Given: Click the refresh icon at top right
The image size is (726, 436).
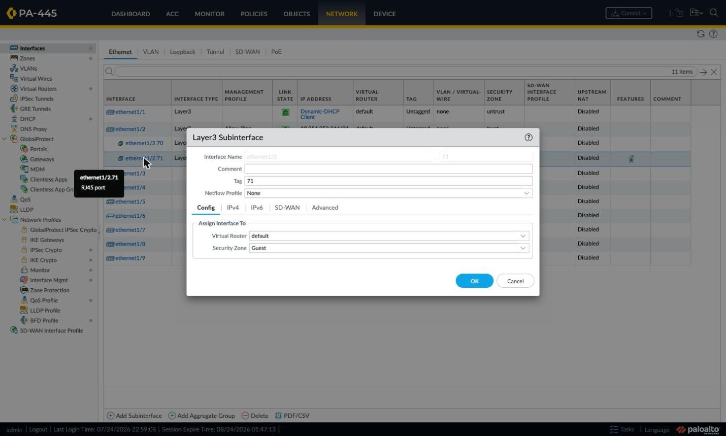Looking at the screenshot, I should pos(701,34).
